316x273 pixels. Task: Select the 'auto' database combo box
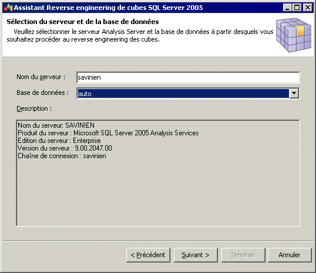coord(188,93)
